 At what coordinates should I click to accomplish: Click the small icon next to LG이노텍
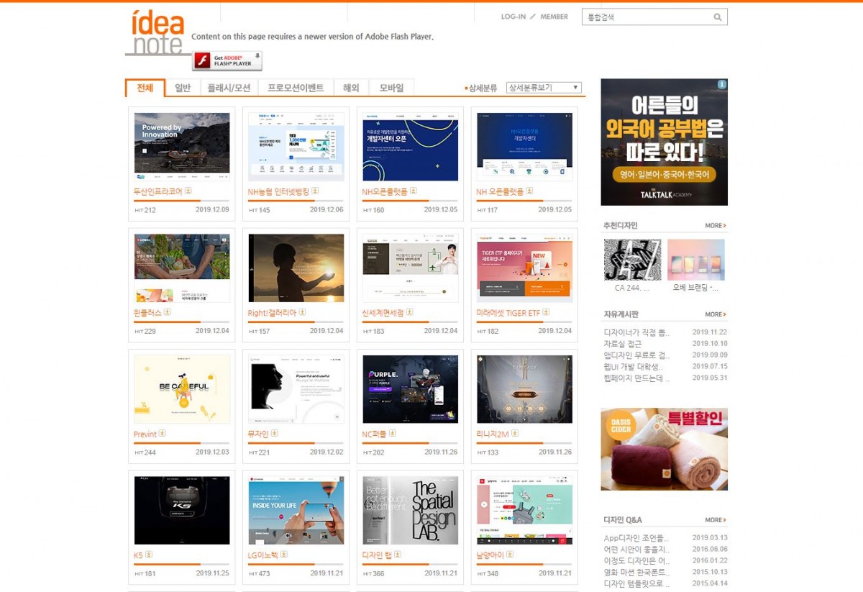[284, 555]
